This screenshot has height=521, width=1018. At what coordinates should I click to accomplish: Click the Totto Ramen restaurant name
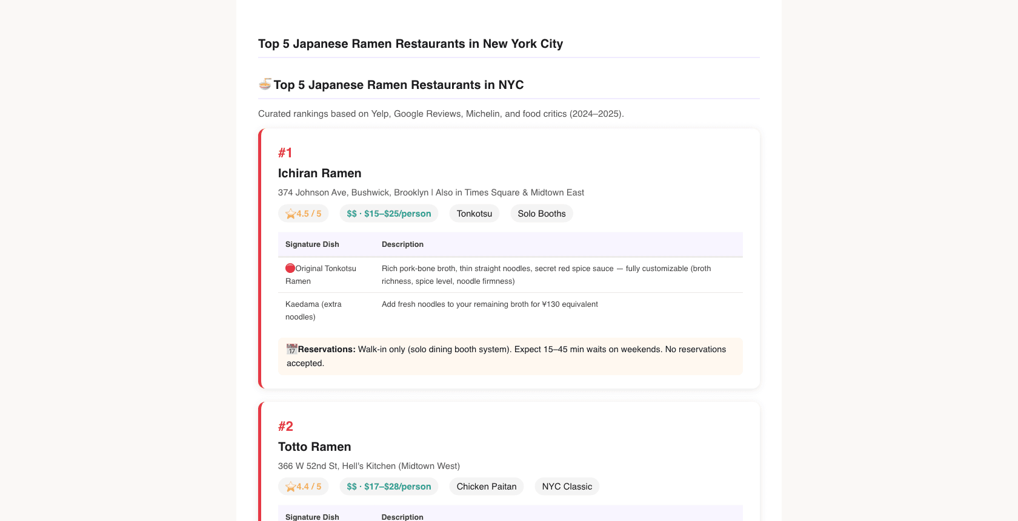[x=314, y=447]
